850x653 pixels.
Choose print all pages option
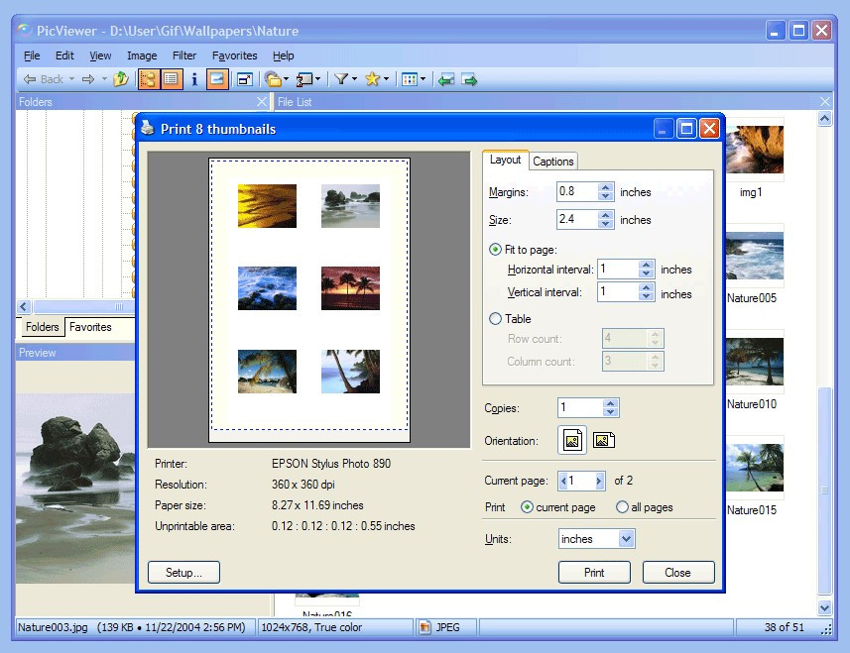[622, 507]
